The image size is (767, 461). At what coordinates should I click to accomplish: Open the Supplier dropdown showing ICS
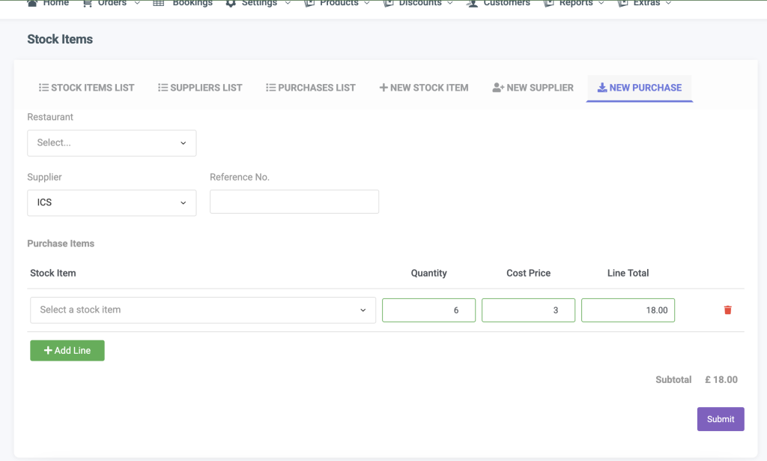112,203
